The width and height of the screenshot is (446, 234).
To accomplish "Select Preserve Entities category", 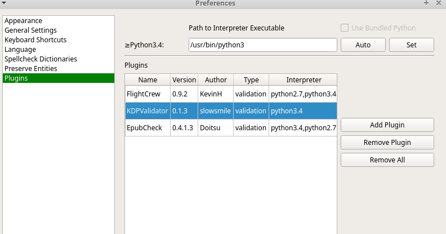I will (x=31, y=69).
